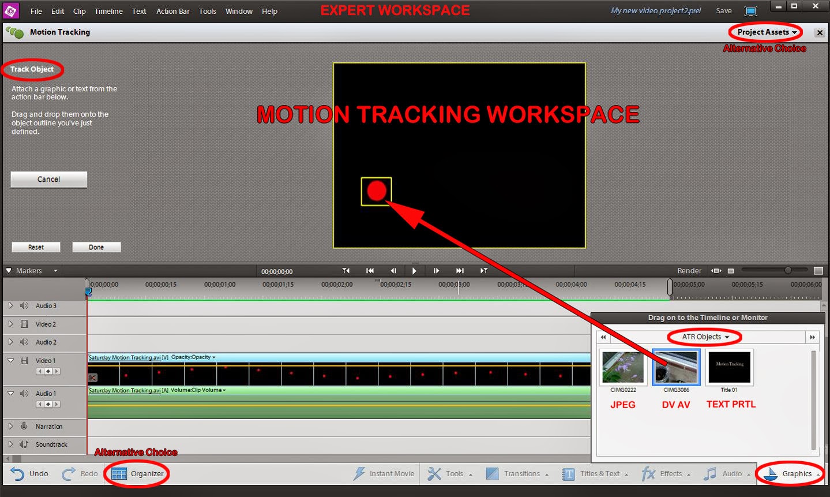Toggle mute on the Narration track microphone icon
The image size is (830, 497).
click(x=24, y=426)
